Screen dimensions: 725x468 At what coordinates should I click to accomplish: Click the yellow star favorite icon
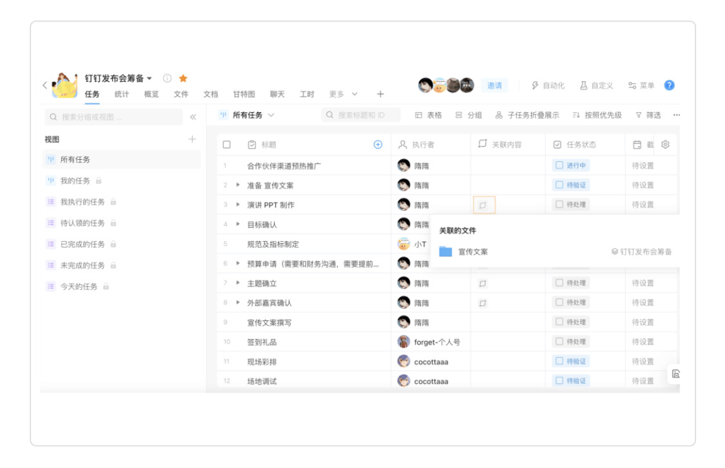(x=183, y=79)
